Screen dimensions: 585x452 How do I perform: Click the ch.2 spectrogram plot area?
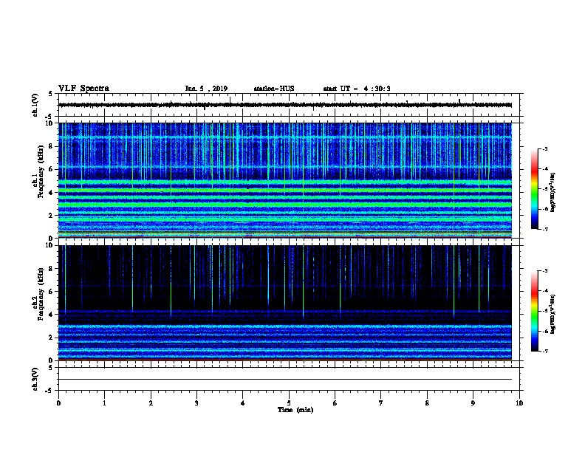pos(285,303)
